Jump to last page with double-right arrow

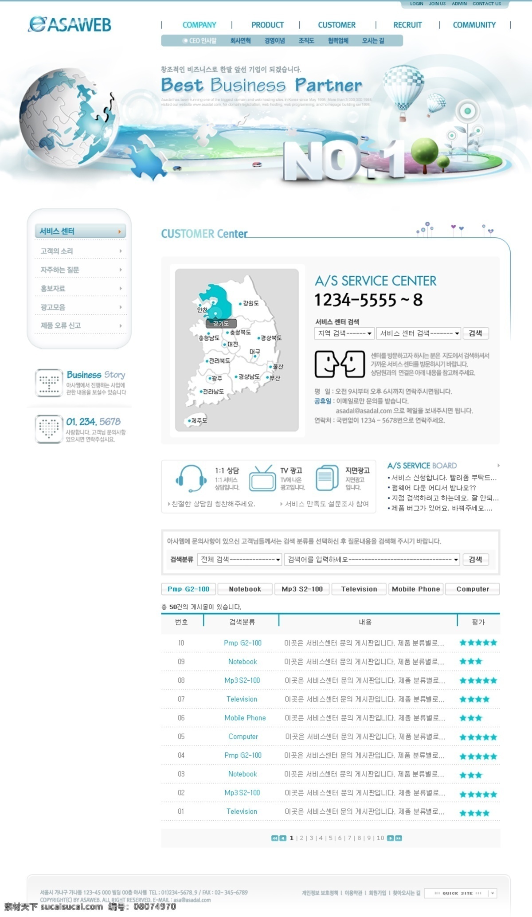[399, 838]
